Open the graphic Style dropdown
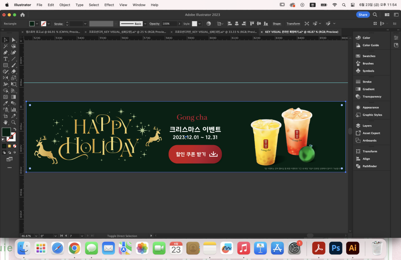 pos(200,24)
